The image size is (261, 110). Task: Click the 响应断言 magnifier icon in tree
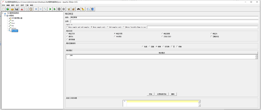coord(10,31)
